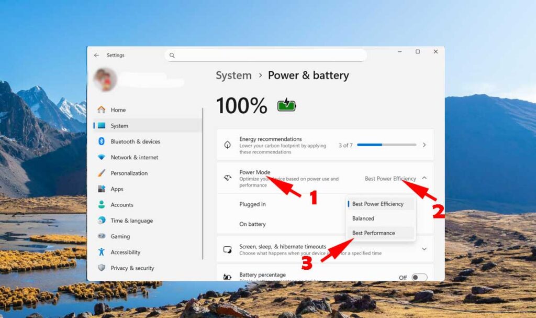The height and width of the screenshot is (318, 536).
Task: Go to Accounts settings
Action: pyautogui.click(x=122, y=205)
